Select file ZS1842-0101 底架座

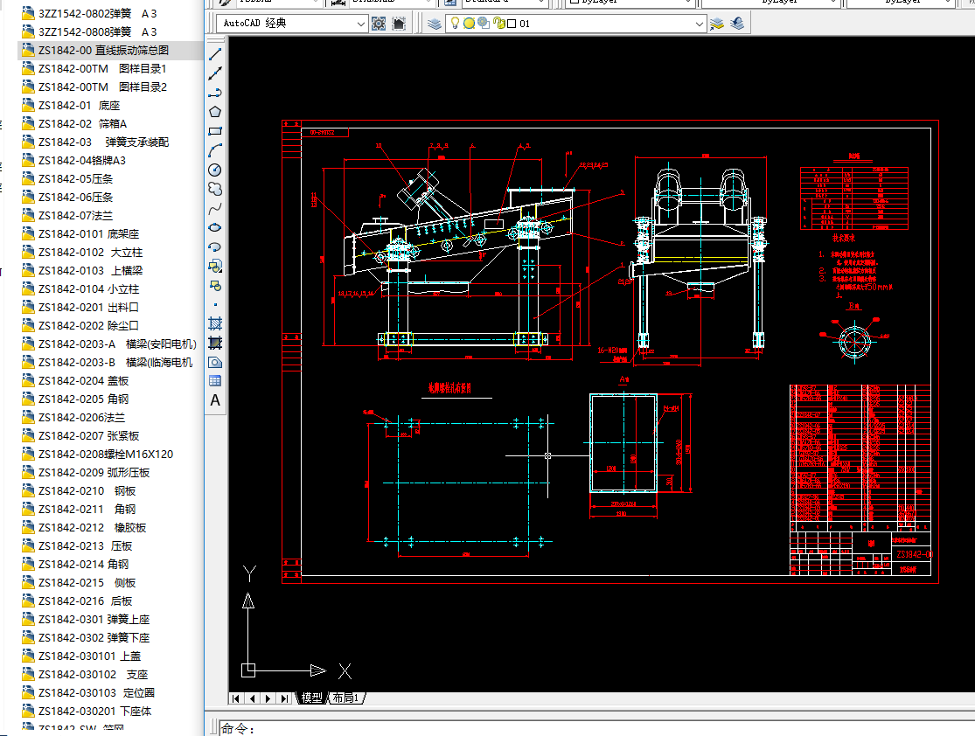pyautogui.click(x=80, y=233)
